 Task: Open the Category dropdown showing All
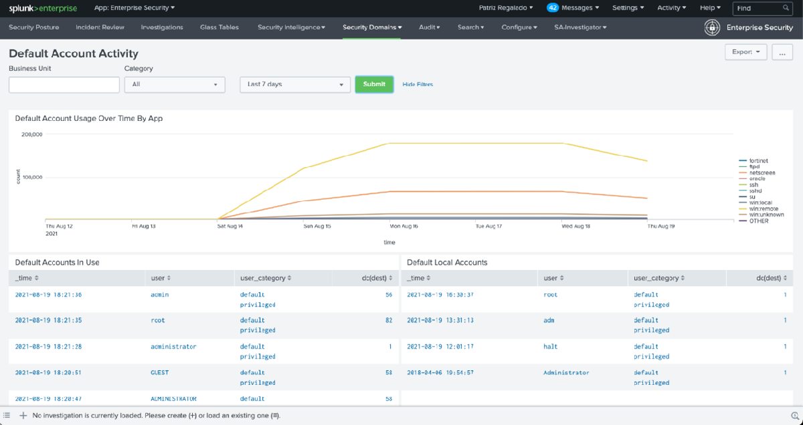click(x=174, y=84)
